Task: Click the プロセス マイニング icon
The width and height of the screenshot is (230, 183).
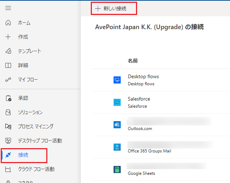Action: click(8, 127)
